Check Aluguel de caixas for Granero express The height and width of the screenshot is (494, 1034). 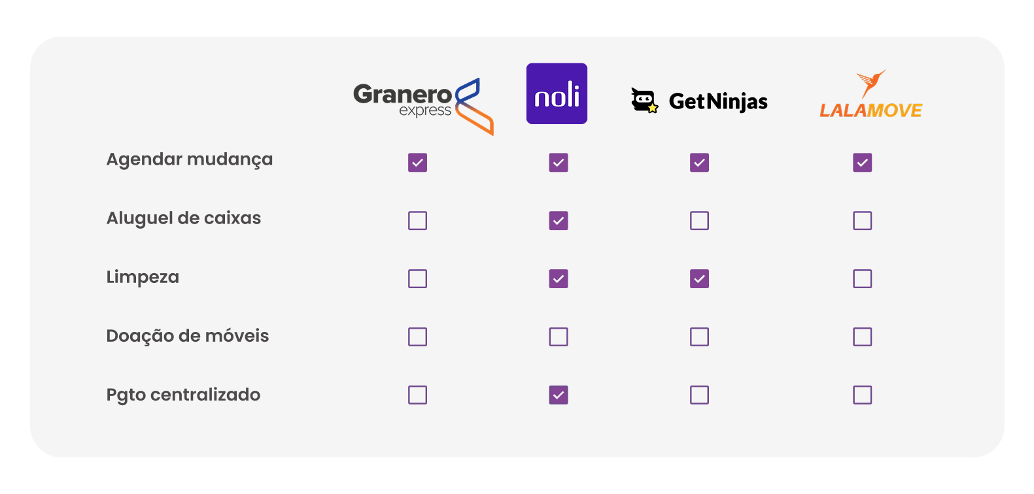pos(417,221)
